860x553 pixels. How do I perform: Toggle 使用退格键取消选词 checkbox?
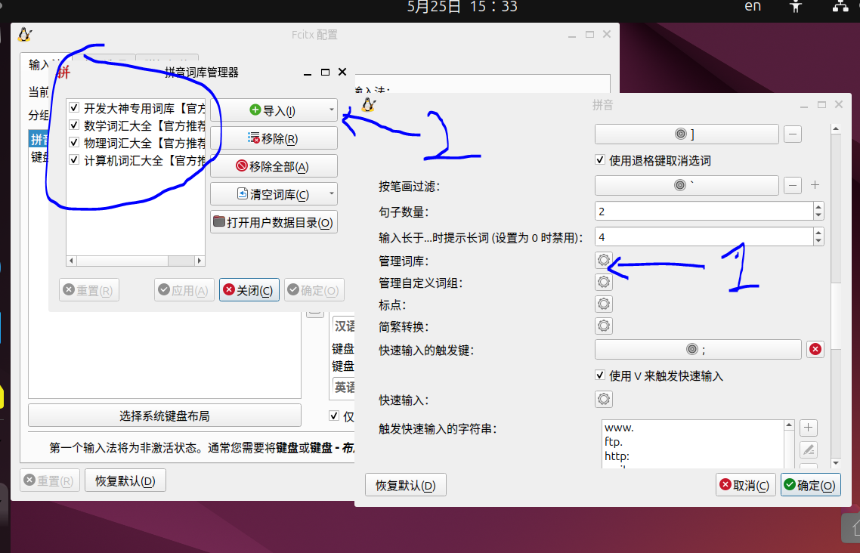(600, 160)
